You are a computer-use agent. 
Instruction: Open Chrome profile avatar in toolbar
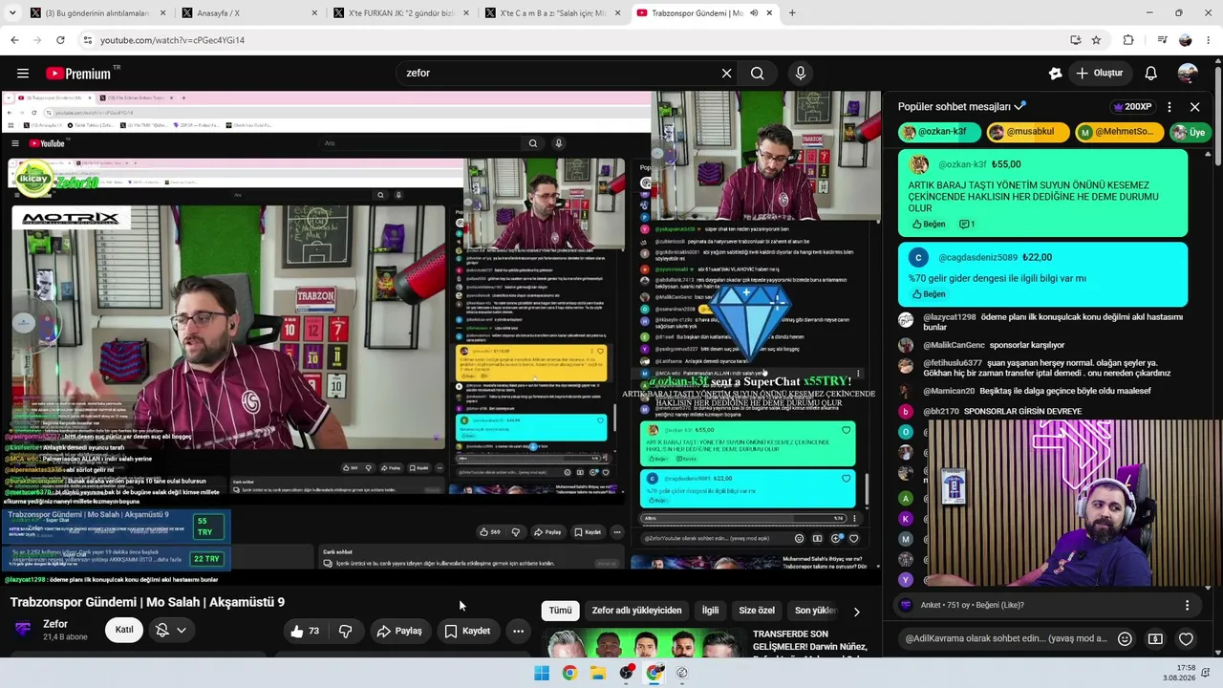[x=1186, y=40]
